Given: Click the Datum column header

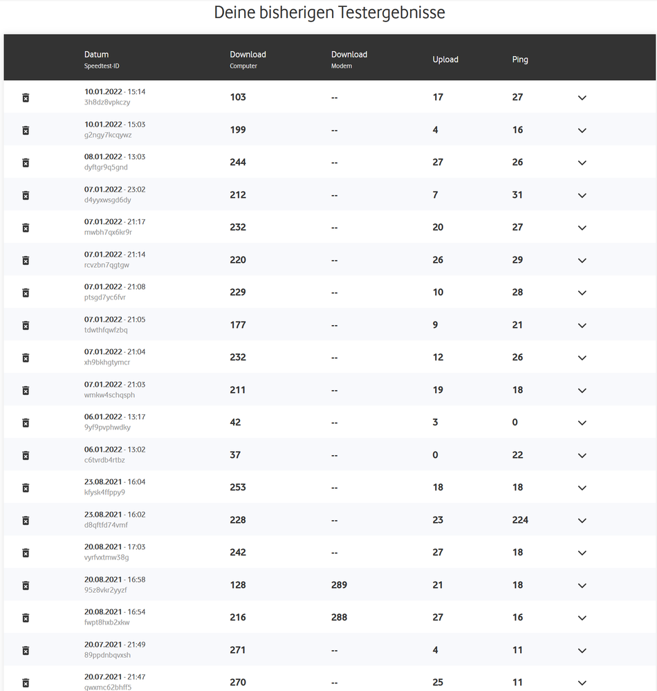Looking at the screenshot, I should point(97,55).
